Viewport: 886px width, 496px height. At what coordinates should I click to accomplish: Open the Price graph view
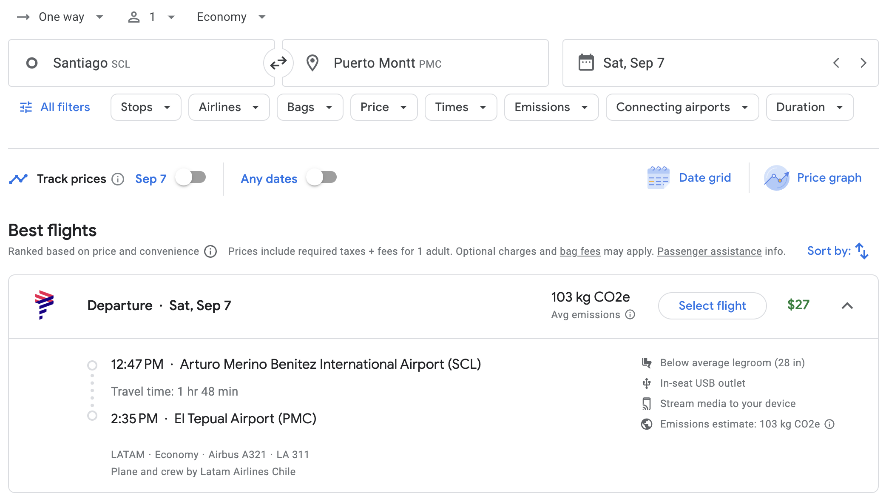pyautogui.click(x=812, y=178)
